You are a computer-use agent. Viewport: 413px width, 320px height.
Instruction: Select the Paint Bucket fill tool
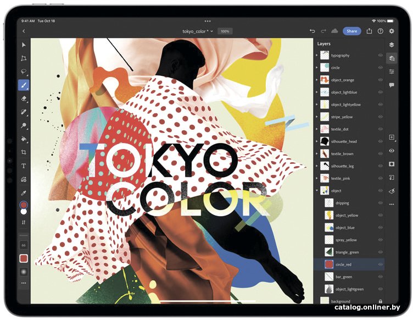pos(24,139)
